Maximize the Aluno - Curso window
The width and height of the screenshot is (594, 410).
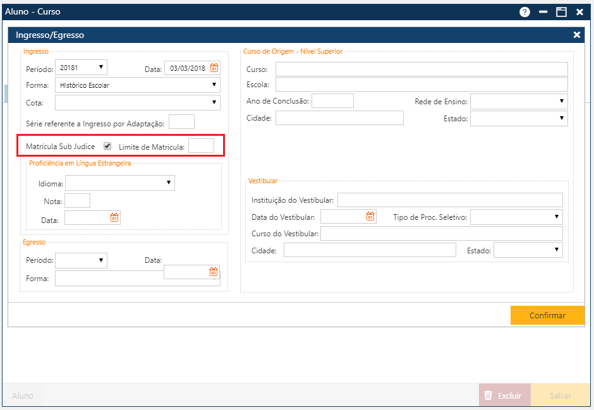(x=561, y=12)
